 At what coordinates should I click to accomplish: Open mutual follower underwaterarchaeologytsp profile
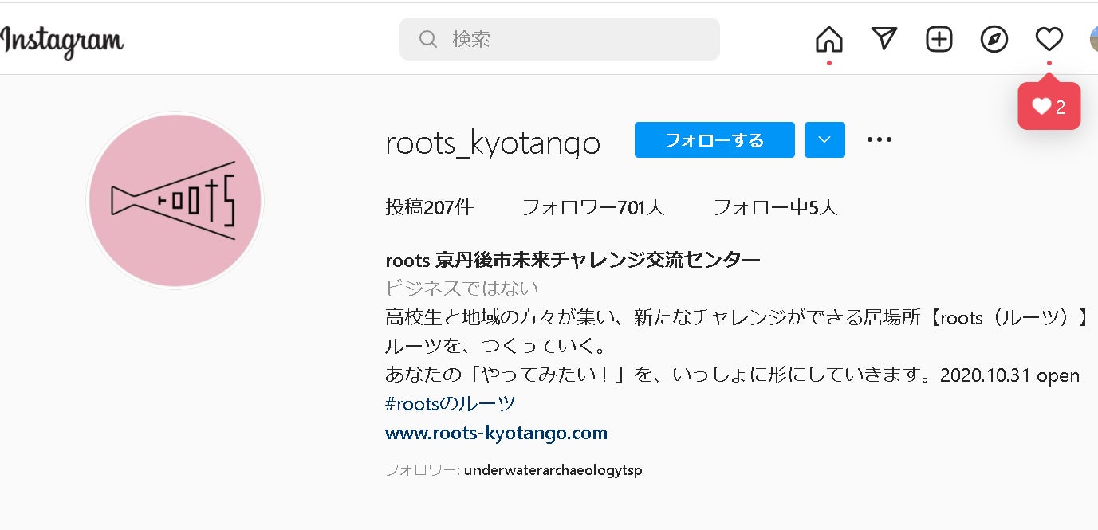[553, 470]
